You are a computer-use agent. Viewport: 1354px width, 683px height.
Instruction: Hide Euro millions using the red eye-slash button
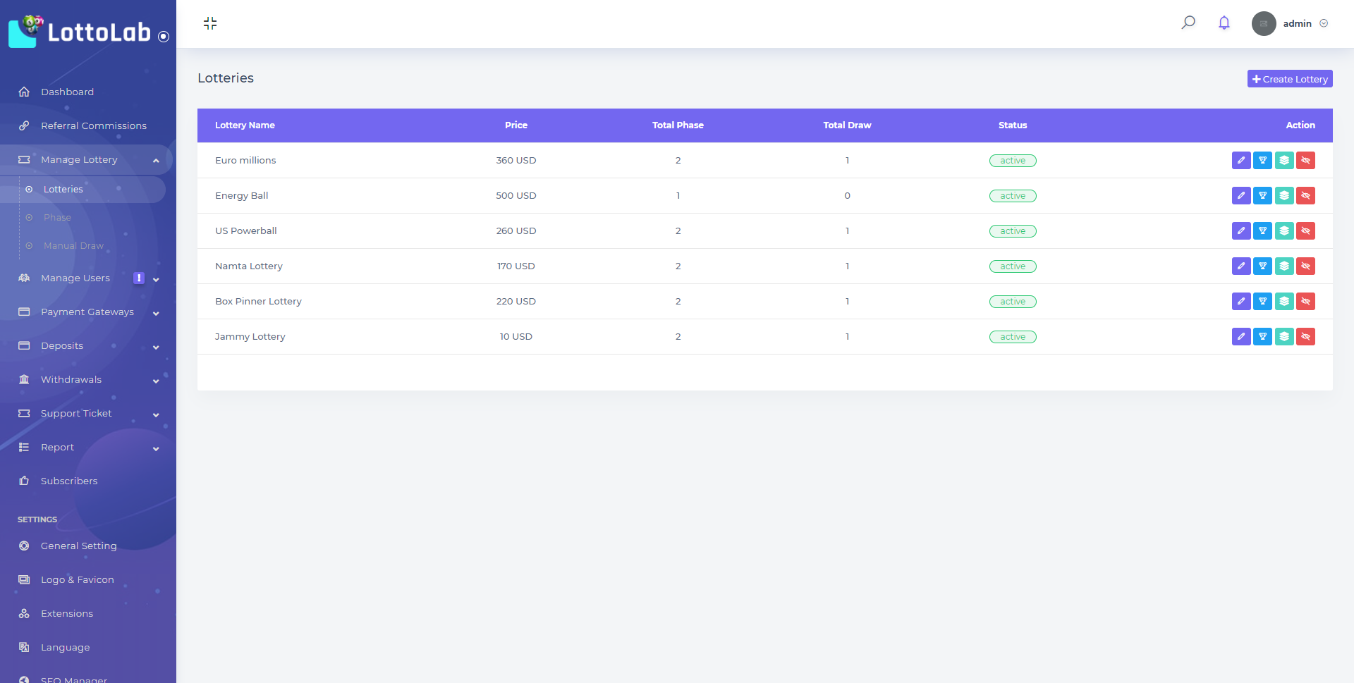1305,161
